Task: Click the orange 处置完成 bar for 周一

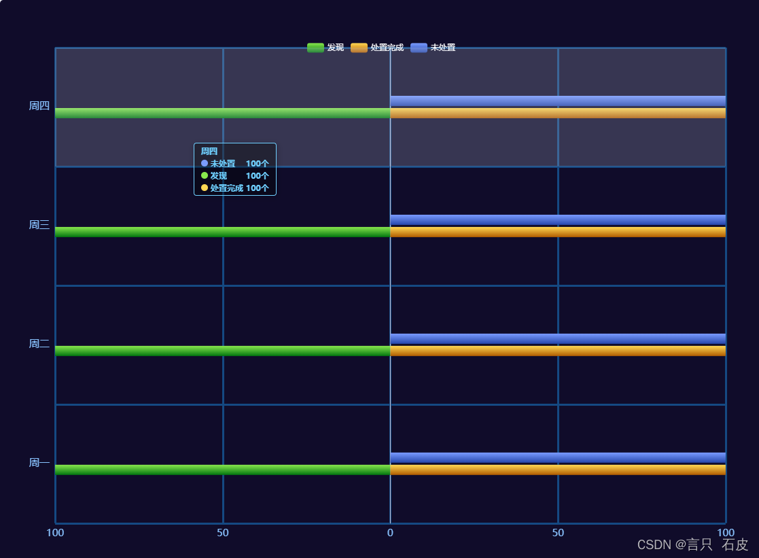Action: pos(558,470)
